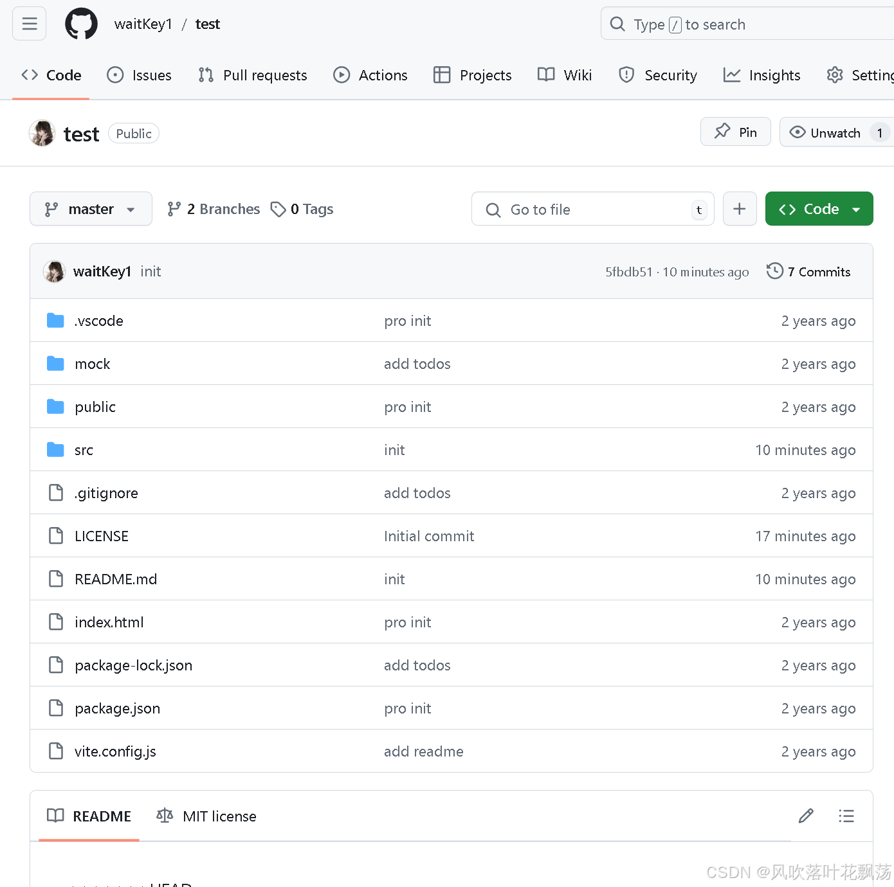Expand the green Code dropdown
This screenshot has height=887, width=894.
pos(819,209)
